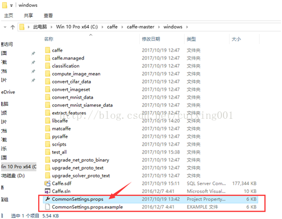Sort by the 类型 column header
Viewport: 282px width, 219px height.
pos(192,39)
